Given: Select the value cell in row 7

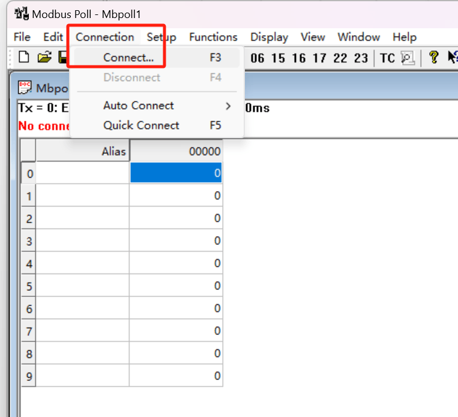Looking at the screenshot, I should pyautogui.click(x=176, y=330).
